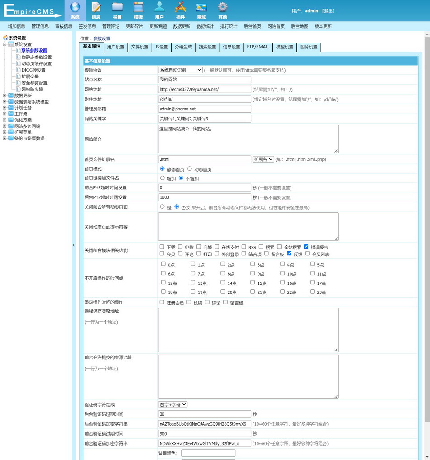Open the 商城 card icon in top navigation
This screenshot has width=430, height=460.
click(201, 7)
